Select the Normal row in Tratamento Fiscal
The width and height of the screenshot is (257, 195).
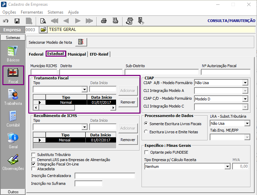pos(75,102)
